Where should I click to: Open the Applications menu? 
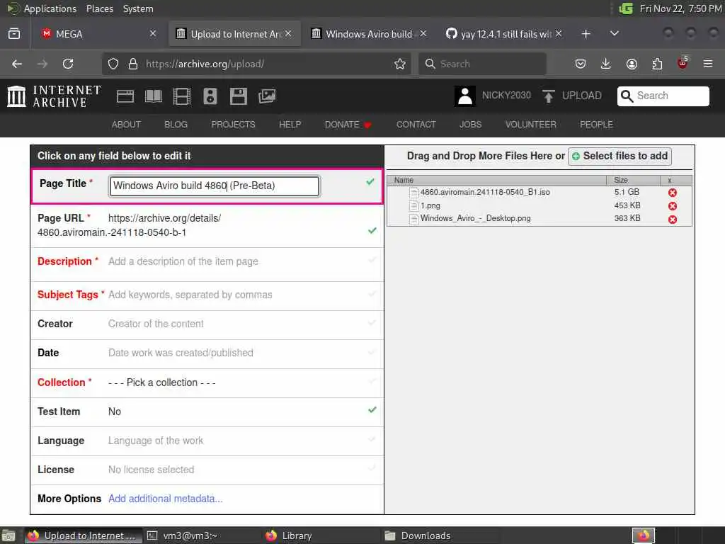[x=50, y=8]
